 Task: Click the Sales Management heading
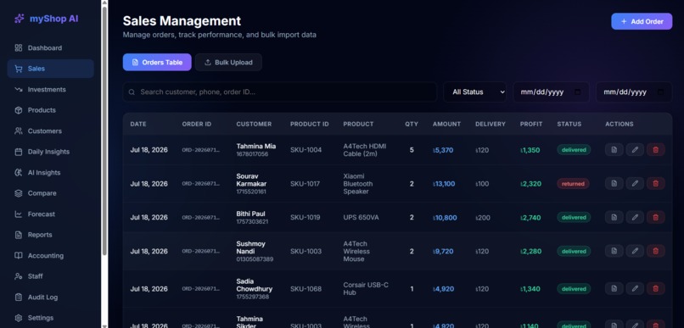182,21
